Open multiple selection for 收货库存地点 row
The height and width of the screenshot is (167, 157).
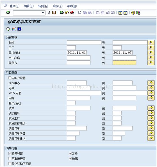[x=151, y=123]
